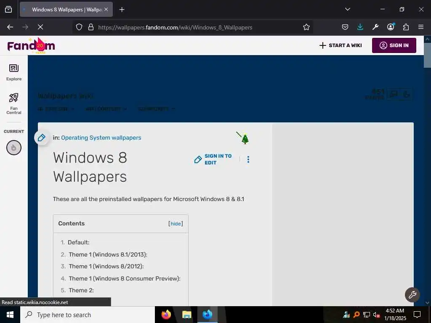This screenshot has height=323, width=431.
Task: Open the three-dot more actions menu
Action: [248, 159]
